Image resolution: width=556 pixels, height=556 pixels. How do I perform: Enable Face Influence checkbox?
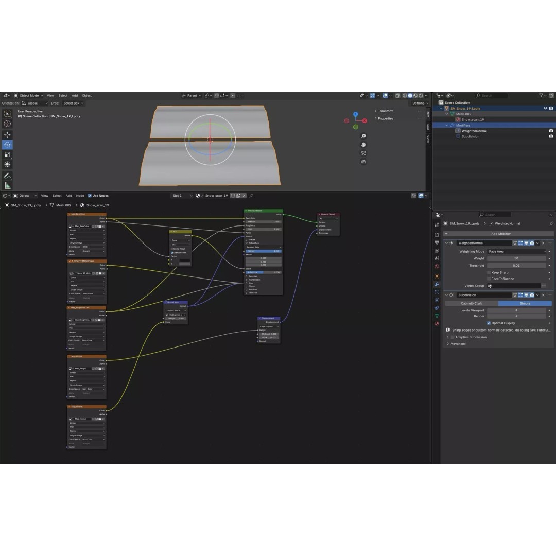click(x=489, y=279)
